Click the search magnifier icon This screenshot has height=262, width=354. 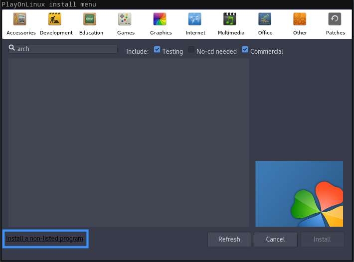pyautogui.click(x=12, y=48)
